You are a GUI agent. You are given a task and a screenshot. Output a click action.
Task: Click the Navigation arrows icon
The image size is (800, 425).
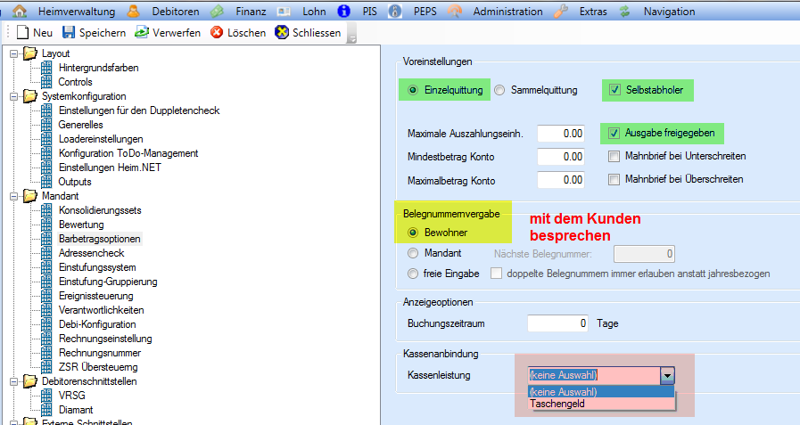click(x=625, y=11)
